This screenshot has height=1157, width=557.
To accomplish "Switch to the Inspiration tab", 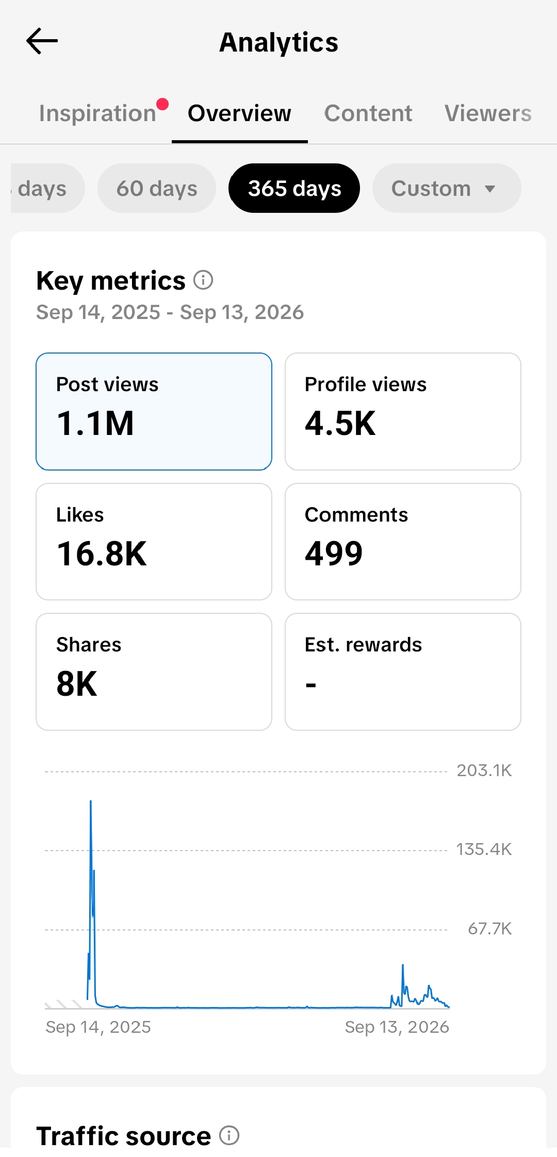I will pos(97,113).
